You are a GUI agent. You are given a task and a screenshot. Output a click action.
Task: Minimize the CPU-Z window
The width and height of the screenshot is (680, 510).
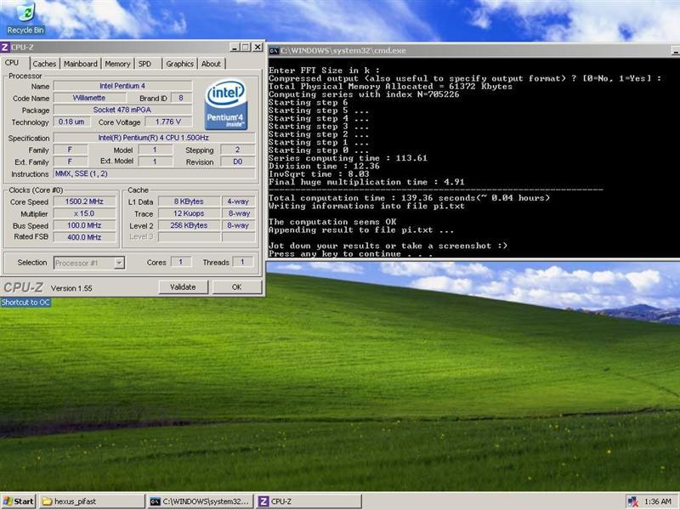point(235,47)
